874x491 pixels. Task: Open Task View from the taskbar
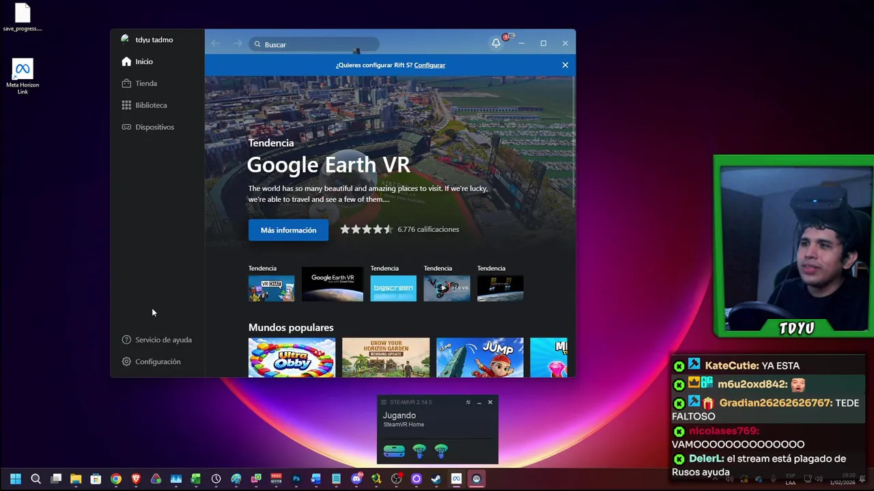pos(56,479)
